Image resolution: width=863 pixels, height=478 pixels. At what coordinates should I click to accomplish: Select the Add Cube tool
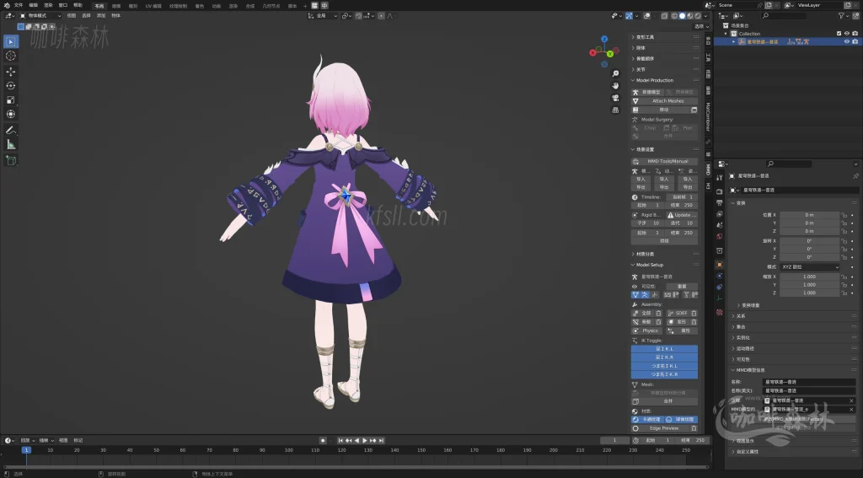click(10, 160)
